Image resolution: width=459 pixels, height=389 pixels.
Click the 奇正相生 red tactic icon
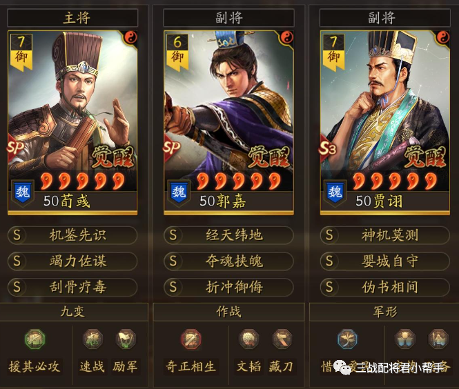191,339
